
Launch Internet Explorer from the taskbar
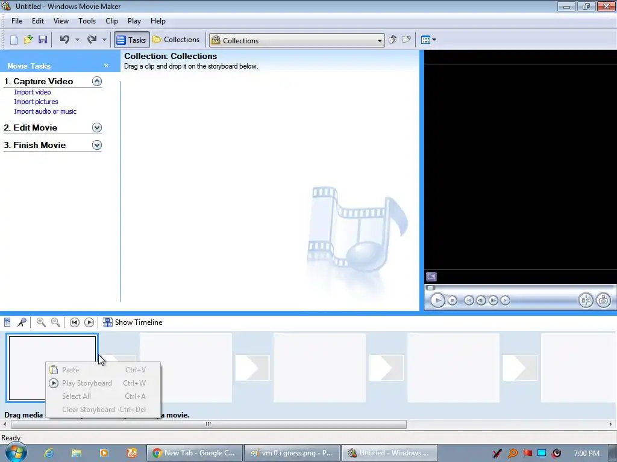[49, 453]
